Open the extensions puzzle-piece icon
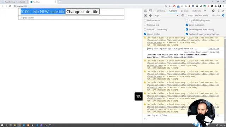 click(216, 6)
